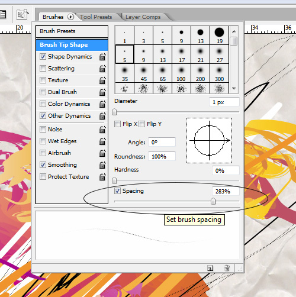
Task: Uncheck the Smoothing checkbox
Action: pyautogui.click(x=43, y=165)
